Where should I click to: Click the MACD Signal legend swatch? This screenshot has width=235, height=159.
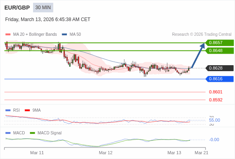click(32, 133)
